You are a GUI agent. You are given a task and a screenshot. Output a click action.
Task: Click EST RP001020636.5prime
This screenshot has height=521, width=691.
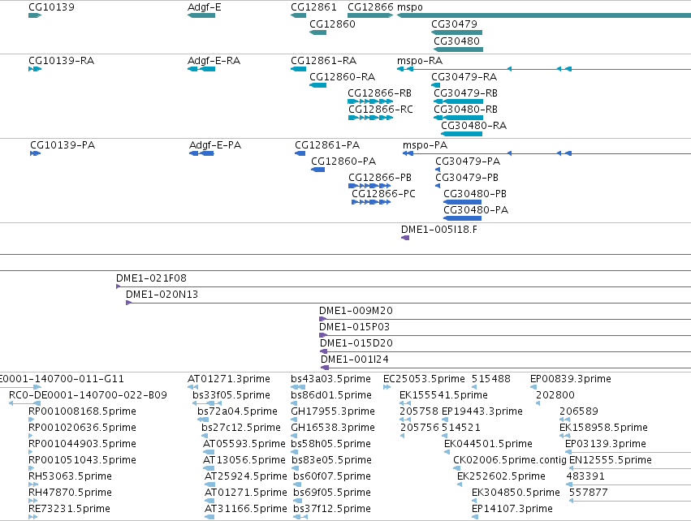coord(31,436)
